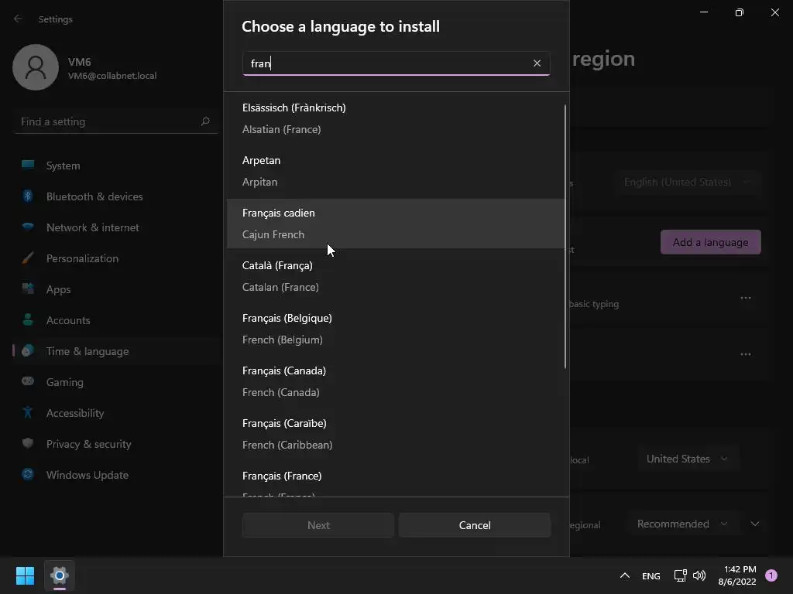Open Accessibility settings category

[116, 413]
